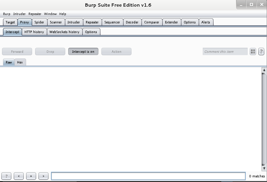This screenshot has width=267, height=182.
Task: Open the Scanner tab
Action: click(x=56, y=22)
